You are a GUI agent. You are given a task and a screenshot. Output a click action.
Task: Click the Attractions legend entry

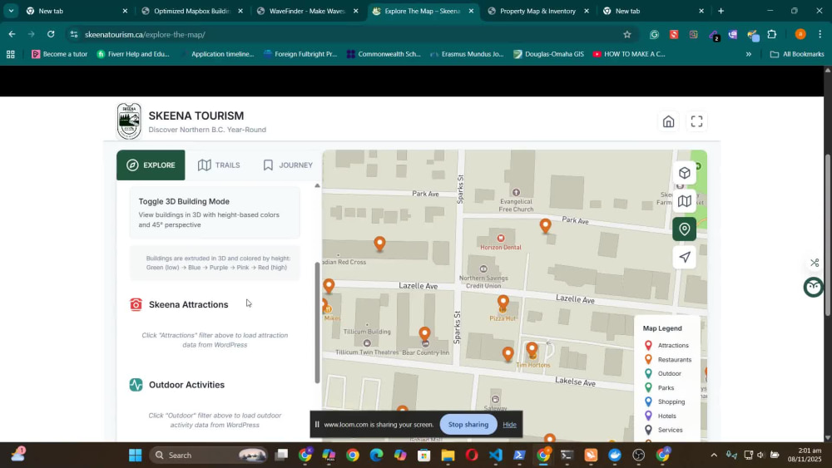click(x=666, y=346)
